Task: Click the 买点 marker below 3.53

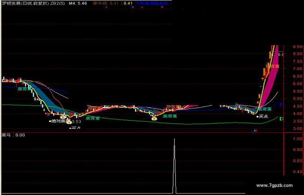Action: 75,128
